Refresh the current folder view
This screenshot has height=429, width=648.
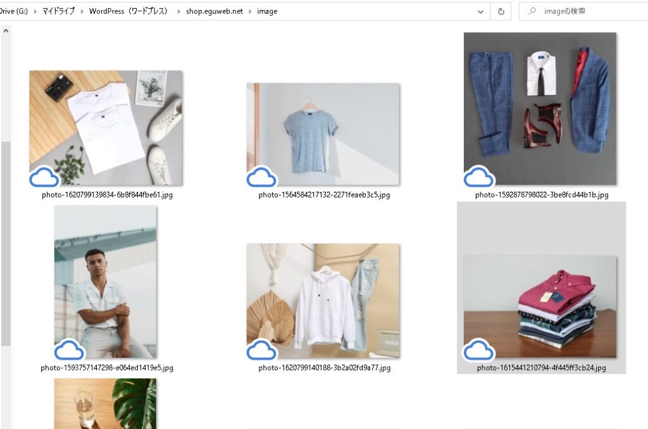[x=501, y=11]
